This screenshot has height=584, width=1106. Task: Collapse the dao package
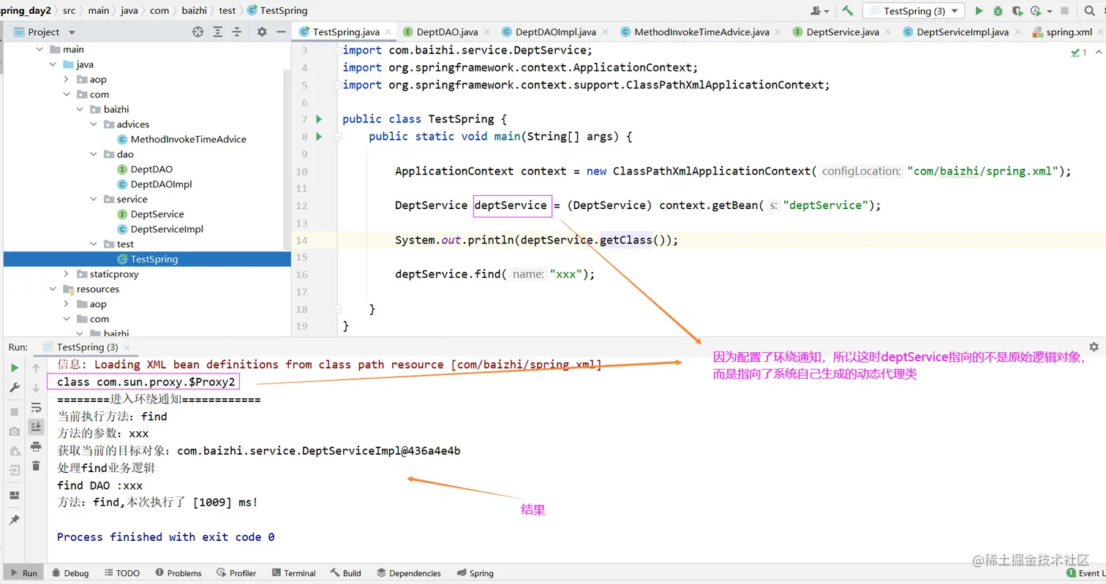[x=93, y=154]
